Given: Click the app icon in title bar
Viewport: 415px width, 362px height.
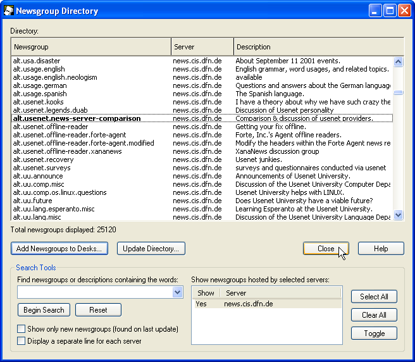Looking at the screenshot, I should 9,11.
